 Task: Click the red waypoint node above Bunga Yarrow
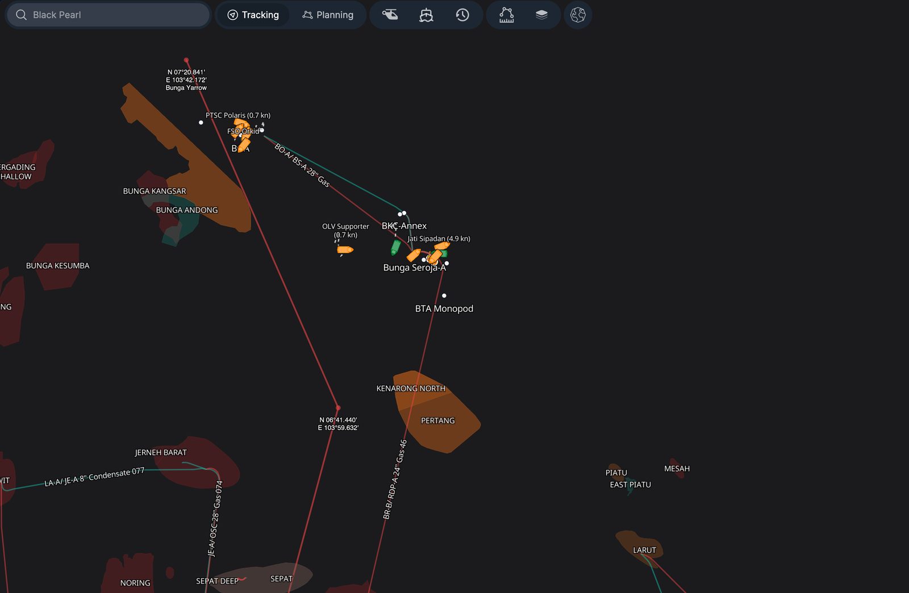pyautogui.click(x=186, y=60)
